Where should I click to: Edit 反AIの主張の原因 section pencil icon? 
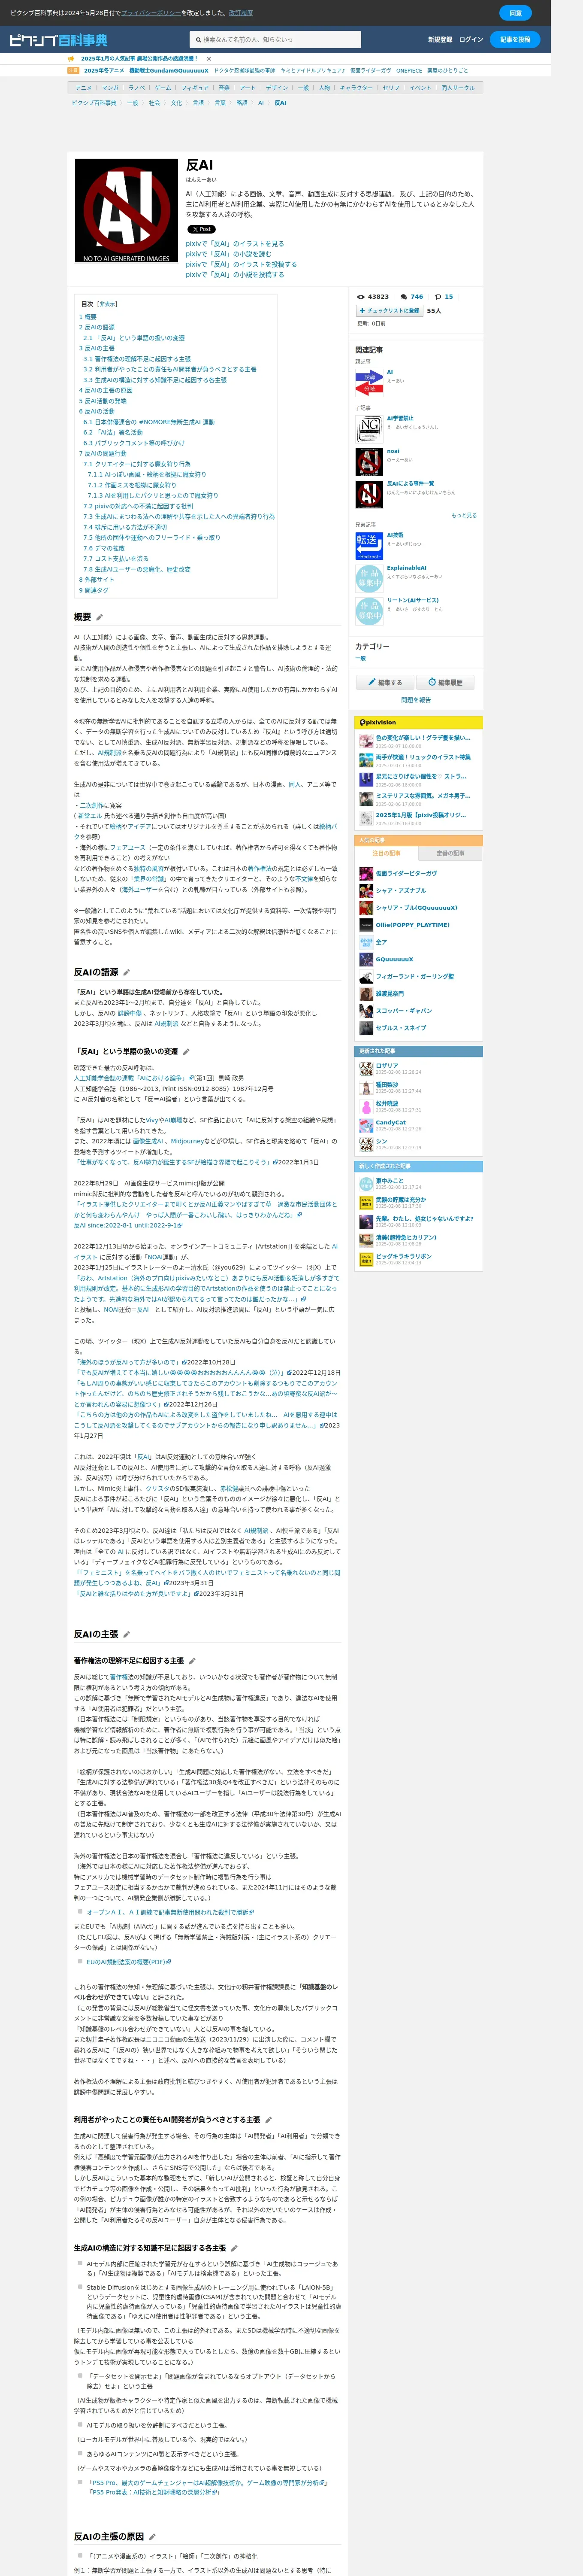click(x=152, y=2536)
